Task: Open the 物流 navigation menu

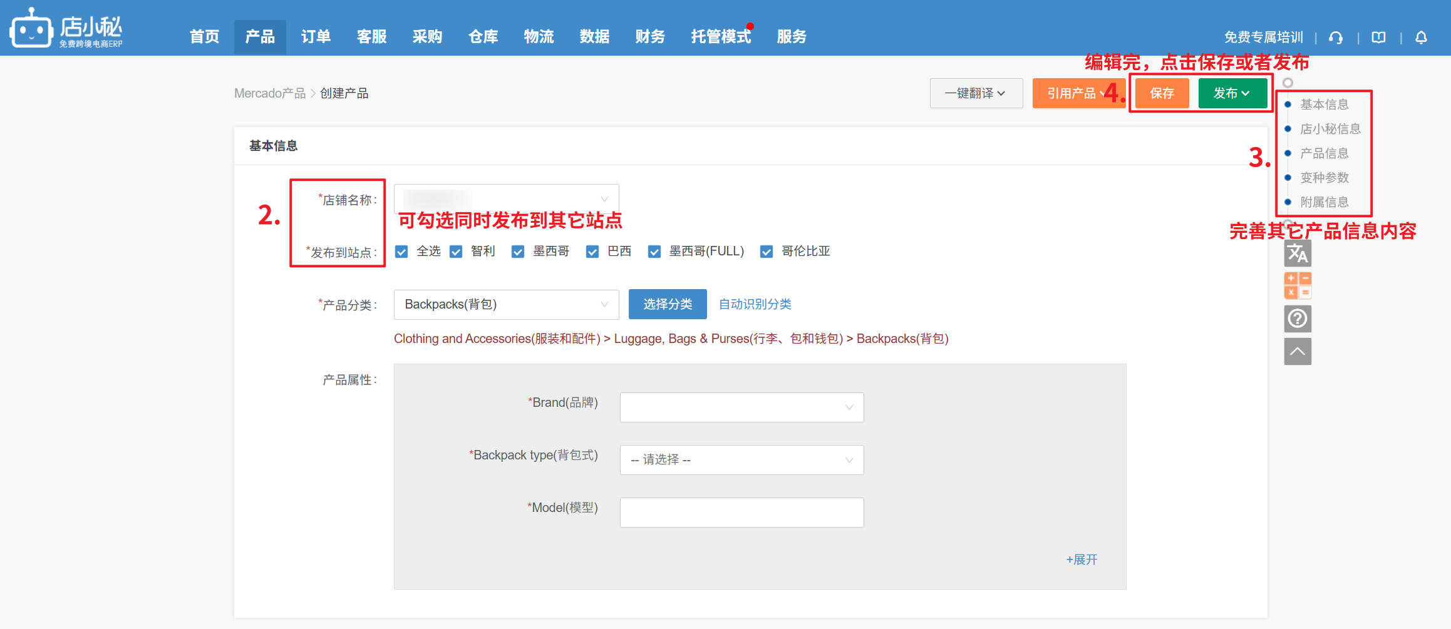Action: [x=539, y=37]
